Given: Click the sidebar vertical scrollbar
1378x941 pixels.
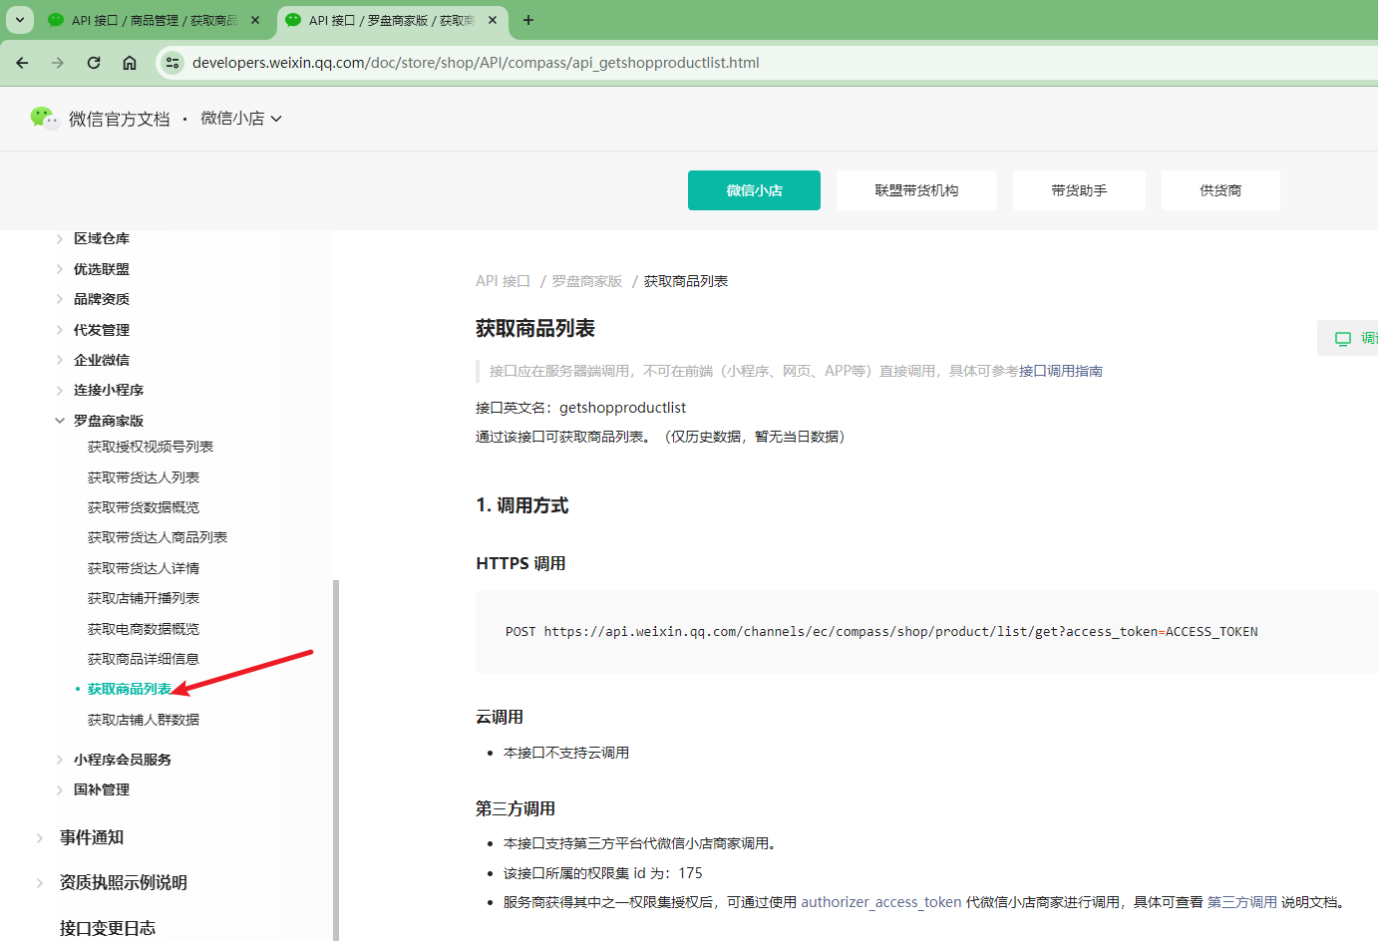Looking at the screenshot, I should pos(336,760).
